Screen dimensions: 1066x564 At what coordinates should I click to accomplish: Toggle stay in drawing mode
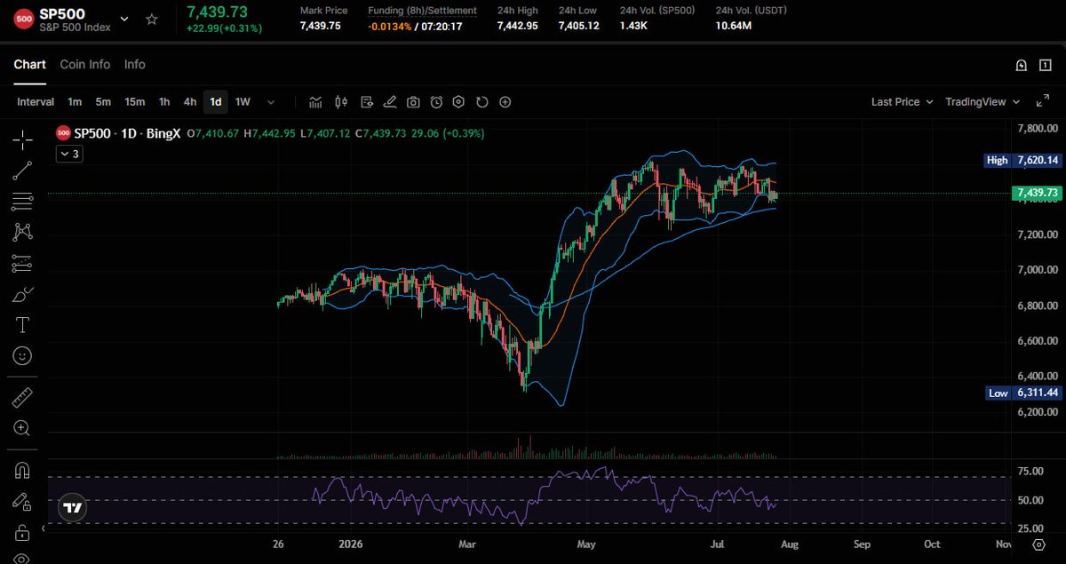click(23, 501)
